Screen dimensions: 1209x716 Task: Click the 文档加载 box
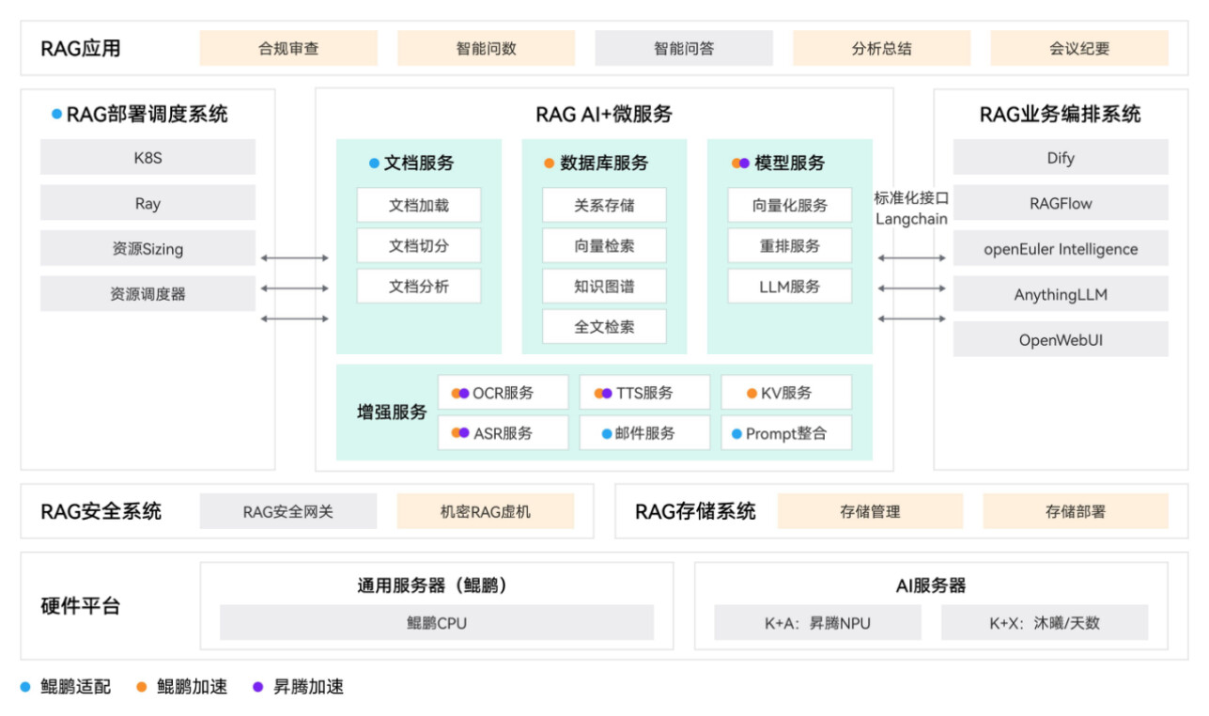(x=419, y=205)
